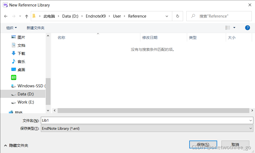
Task: Select Data (D:) in the breadcrumb path
Action: coord(70,16)
